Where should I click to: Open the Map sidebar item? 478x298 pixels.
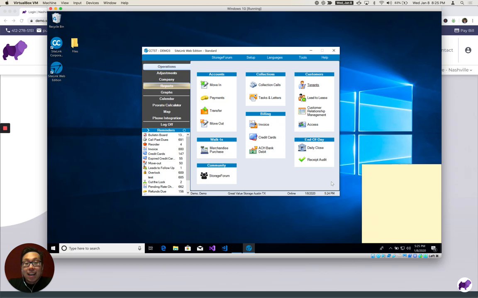coord(166,112)
